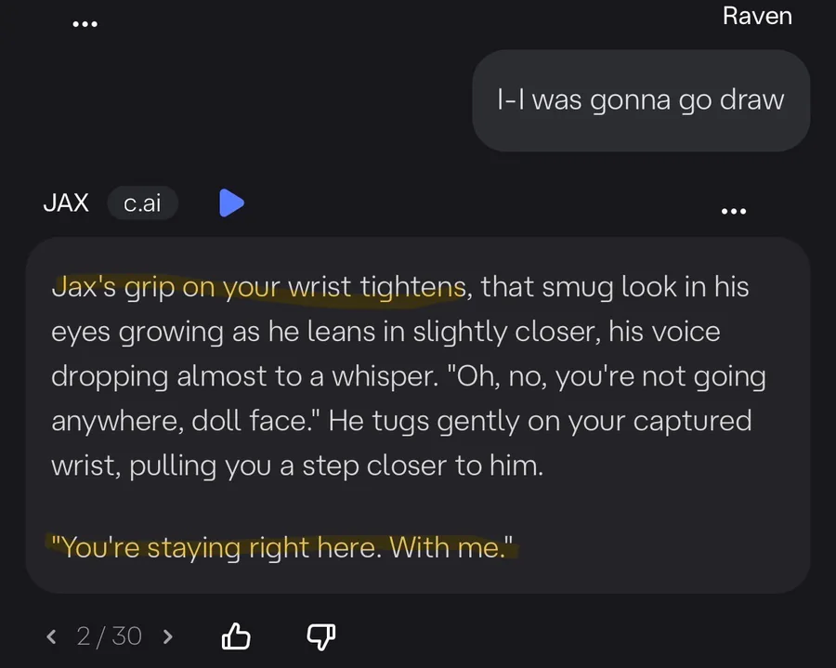Image resolution: width=836 pixels, height=668 pixels.
Task: Go to the previous response with left chevron
Action: point(52,636)
